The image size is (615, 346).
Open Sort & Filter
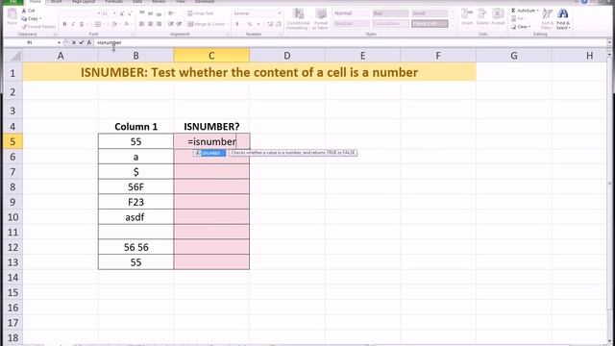point(547,18)
